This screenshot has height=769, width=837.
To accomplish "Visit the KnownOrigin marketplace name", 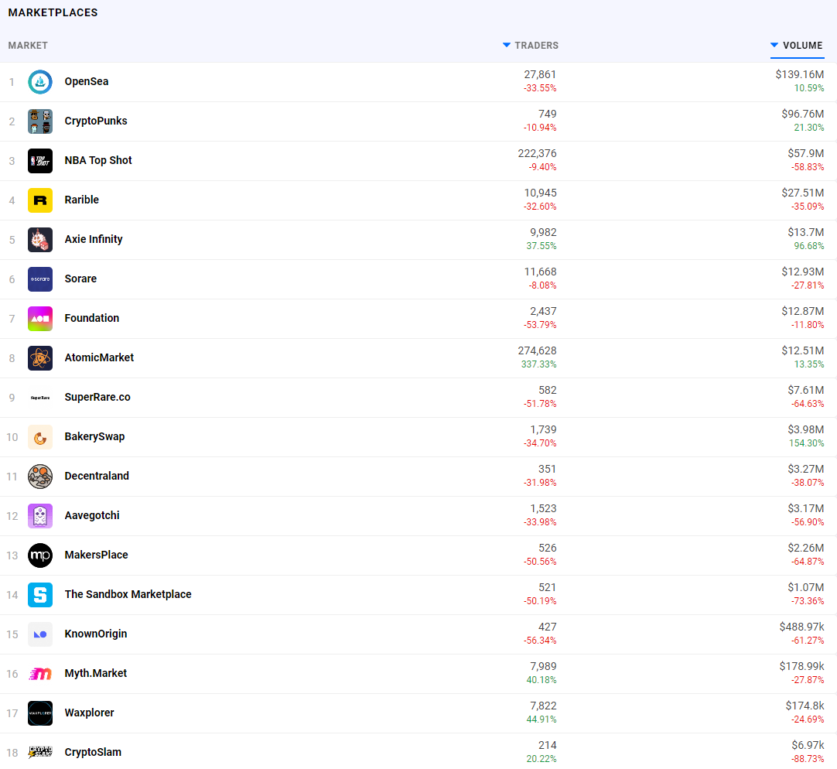I will click(96, 635).
